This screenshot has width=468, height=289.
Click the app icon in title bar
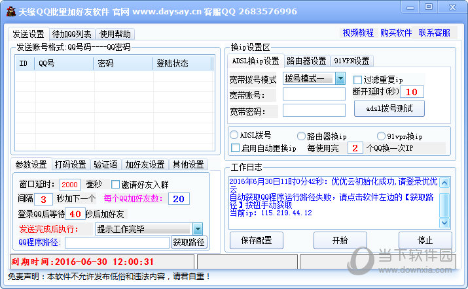[x=10, y=12]
